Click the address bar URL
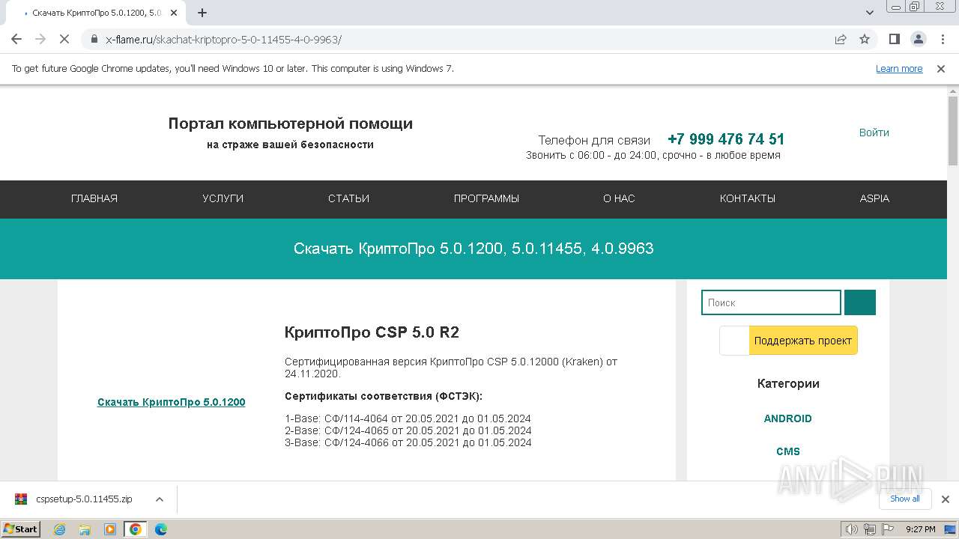This screenshot has height=539, width=959. (223, 40)
